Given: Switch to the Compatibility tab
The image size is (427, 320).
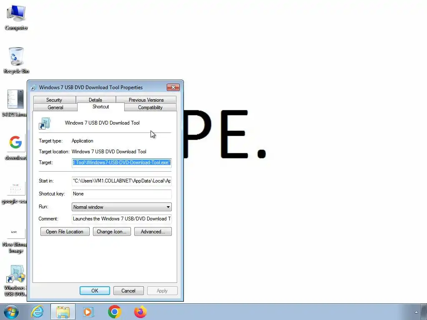Looking at the screenshot, I should coord(150,107).
